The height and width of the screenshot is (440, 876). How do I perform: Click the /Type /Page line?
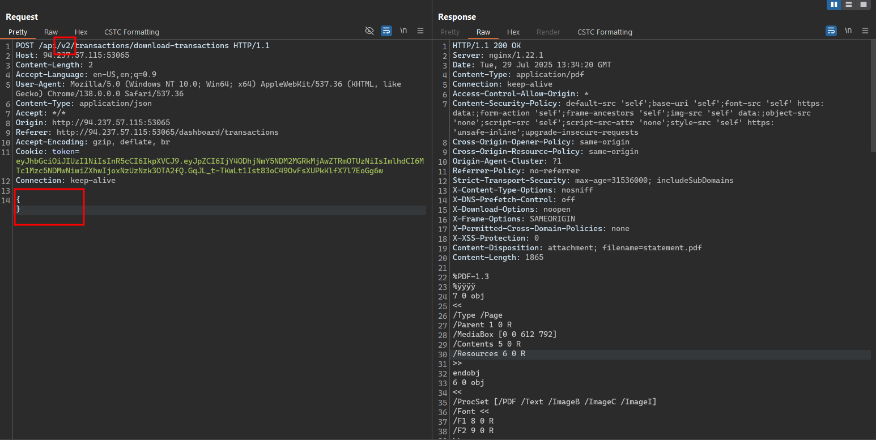click(478, 315)
